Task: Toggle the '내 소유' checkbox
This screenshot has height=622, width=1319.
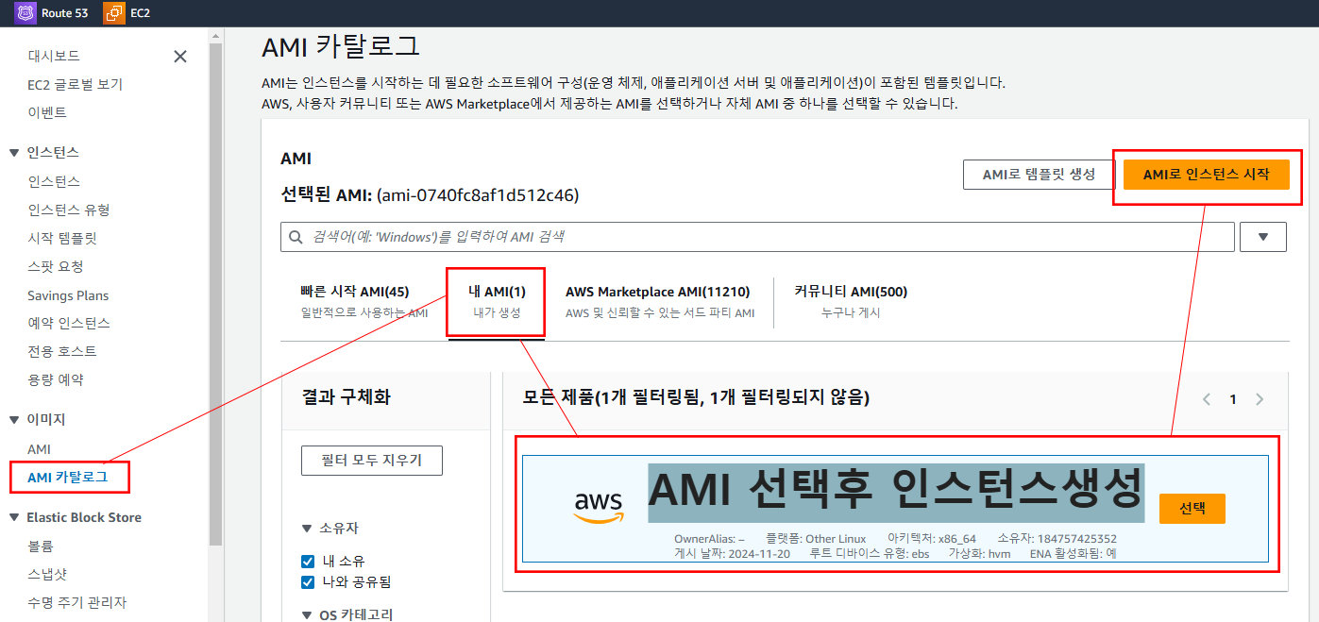Action: tap(308, 561)
